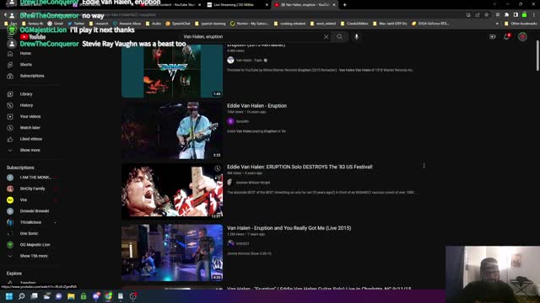Bookmark this page with star icon
The image size is (540, 303).
pyautogui.click(x=487, y=15)
